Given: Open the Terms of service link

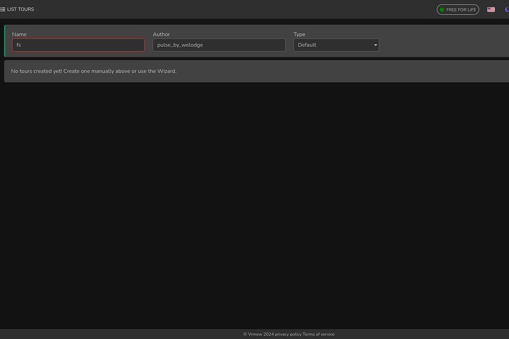Looking at the screenshot, I should [x=319, y=334].
